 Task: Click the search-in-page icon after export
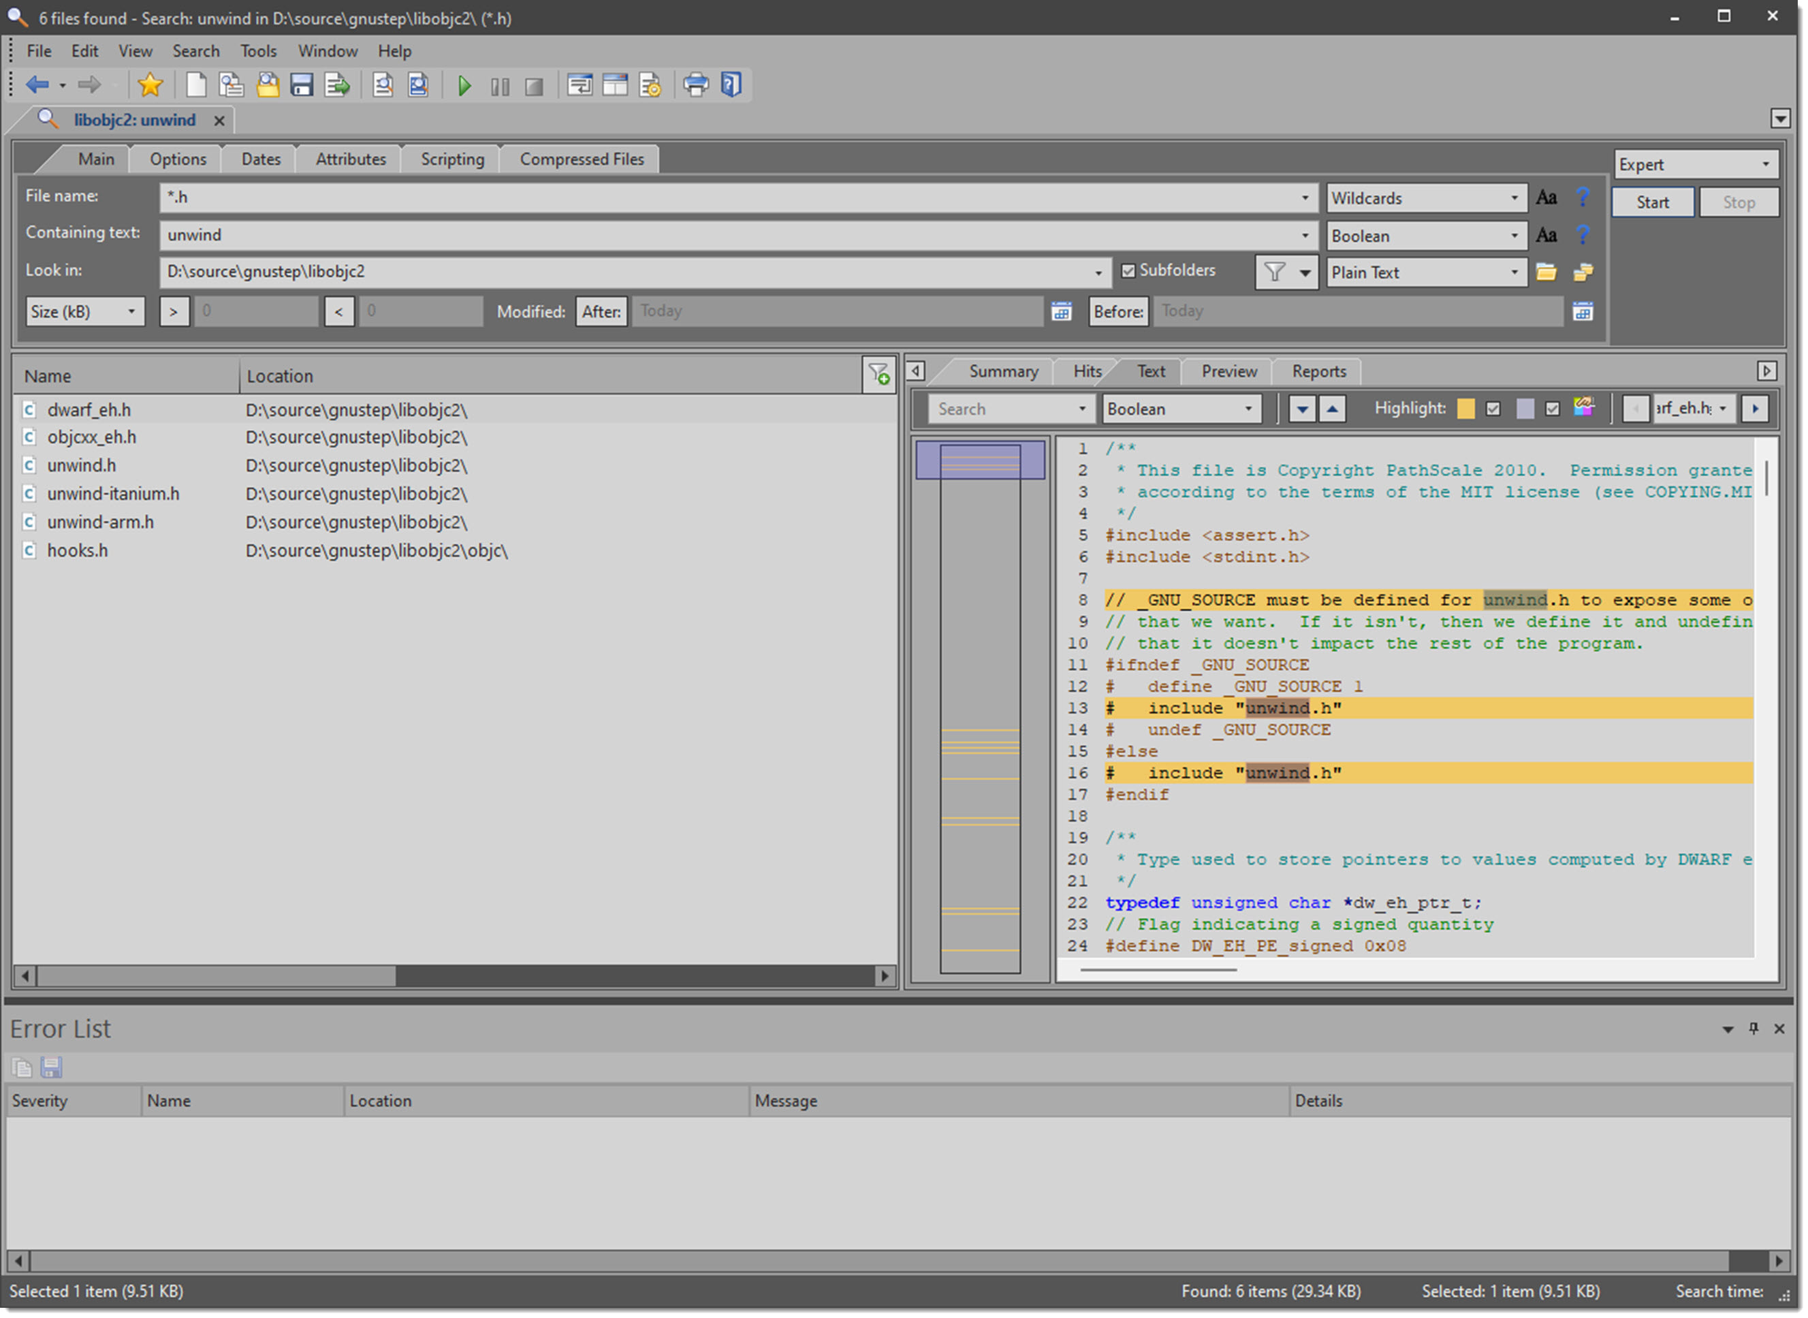click(383, 84)
